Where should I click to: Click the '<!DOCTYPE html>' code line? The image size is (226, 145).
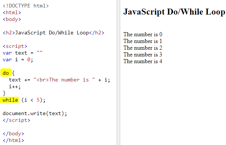click(x=26, y=6)
